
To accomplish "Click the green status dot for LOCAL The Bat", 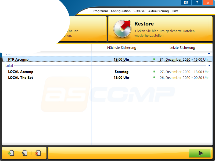I will pyautogui.click(x=154, y=78).
